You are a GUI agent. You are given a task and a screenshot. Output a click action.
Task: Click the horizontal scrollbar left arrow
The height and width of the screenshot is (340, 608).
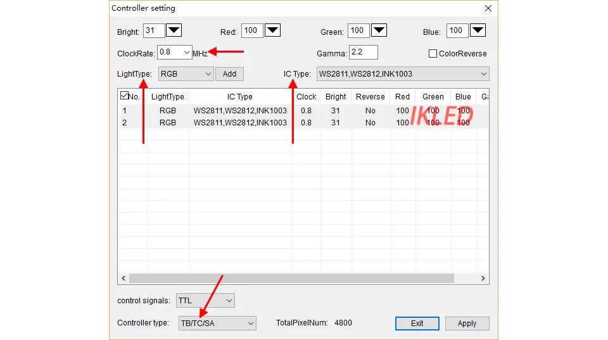(123, 279)
